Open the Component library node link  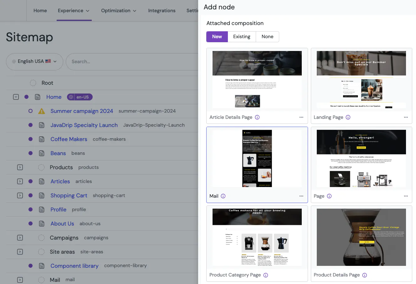pyautogui.click(x=74, y=266)
